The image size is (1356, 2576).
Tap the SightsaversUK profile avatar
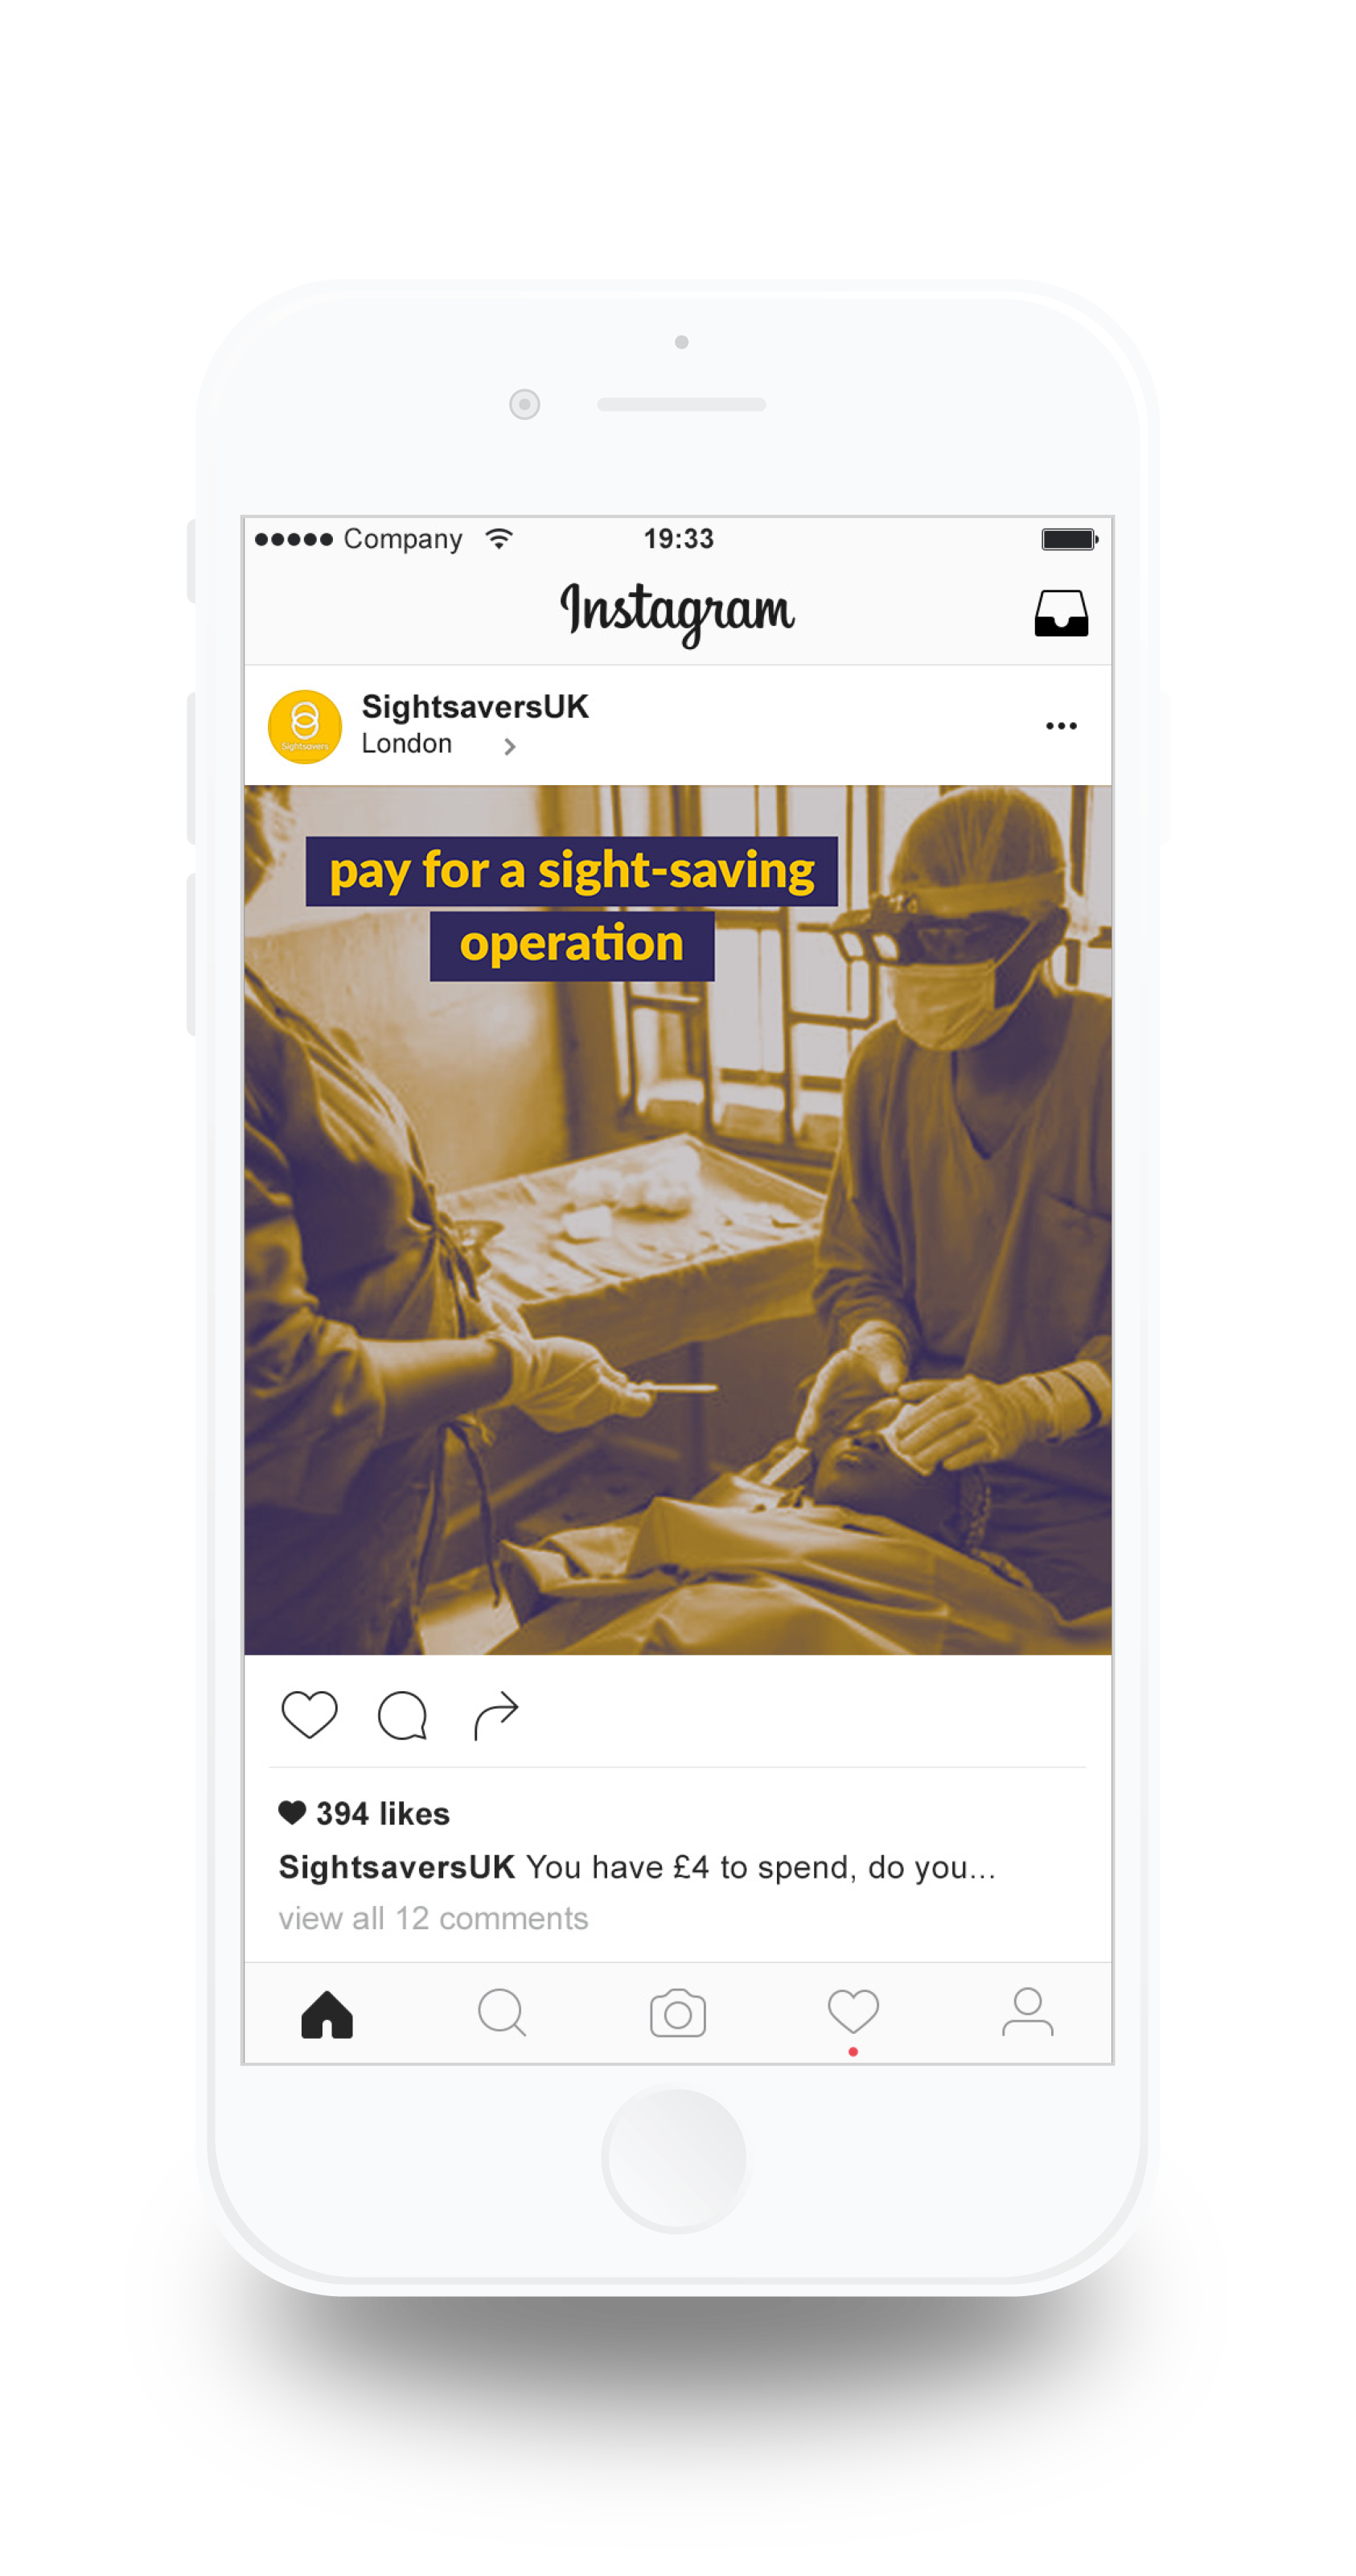[x=305, y=727]
